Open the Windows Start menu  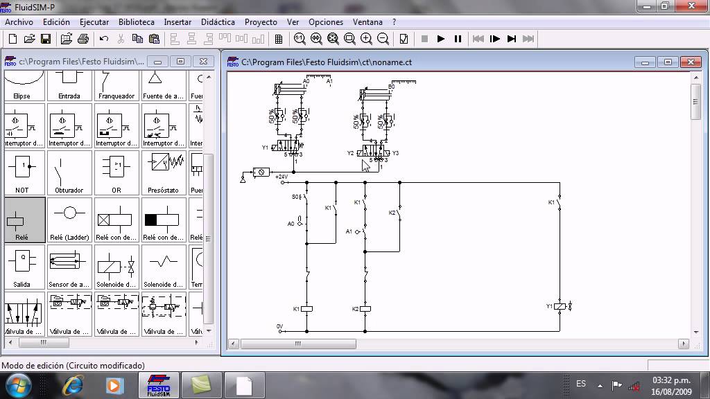tap(18, 385)
